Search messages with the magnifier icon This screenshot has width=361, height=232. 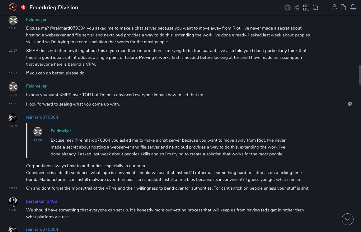316,7
